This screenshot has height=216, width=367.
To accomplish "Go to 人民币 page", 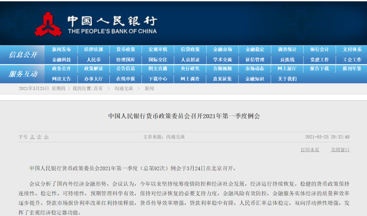I will click(93, 60).
